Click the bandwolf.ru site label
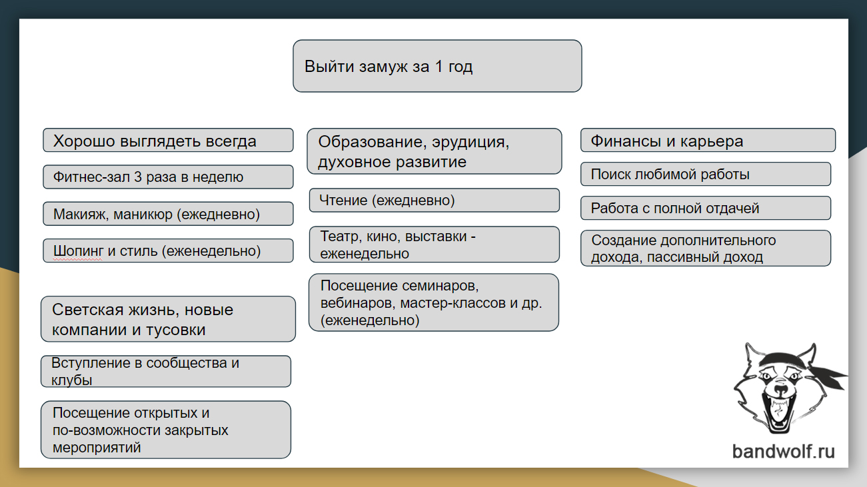This screenshot has width=867, height=487. pos(784,452)
